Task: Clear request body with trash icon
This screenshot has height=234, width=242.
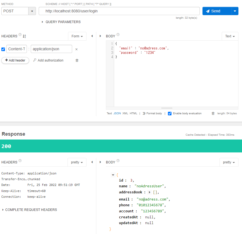Action: coord(213,113)
